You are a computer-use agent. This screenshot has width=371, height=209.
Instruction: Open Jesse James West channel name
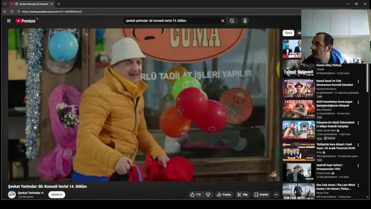(326, 131)
